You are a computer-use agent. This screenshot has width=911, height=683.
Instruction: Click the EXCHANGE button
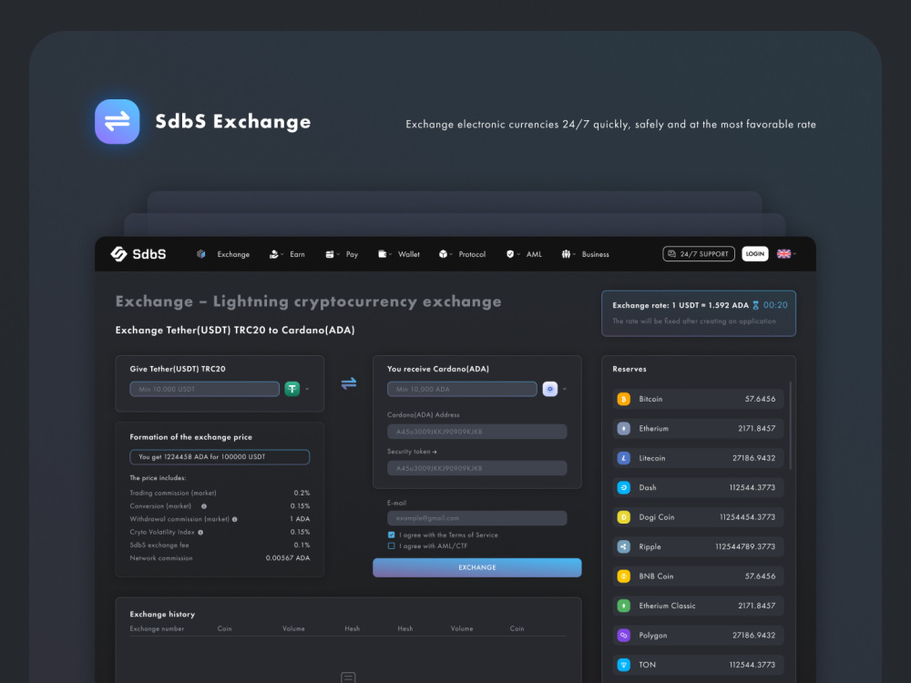tap(477, 567)
